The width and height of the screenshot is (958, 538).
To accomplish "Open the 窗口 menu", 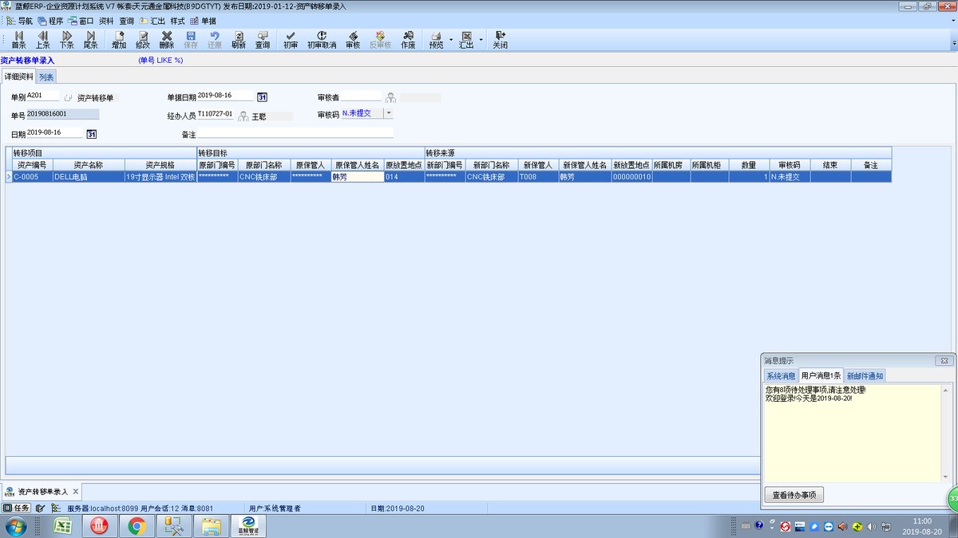I will point(81,21).
